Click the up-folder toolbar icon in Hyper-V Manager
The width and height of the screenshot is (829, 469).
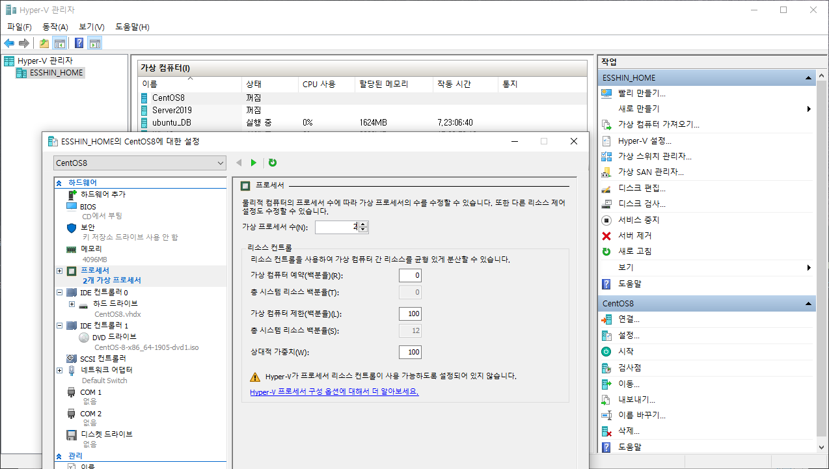pyautogui.click(x=44, y=44)
